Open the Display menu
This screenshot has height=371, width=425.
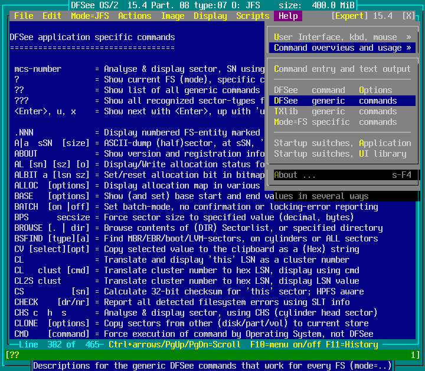tap(210, 16)
